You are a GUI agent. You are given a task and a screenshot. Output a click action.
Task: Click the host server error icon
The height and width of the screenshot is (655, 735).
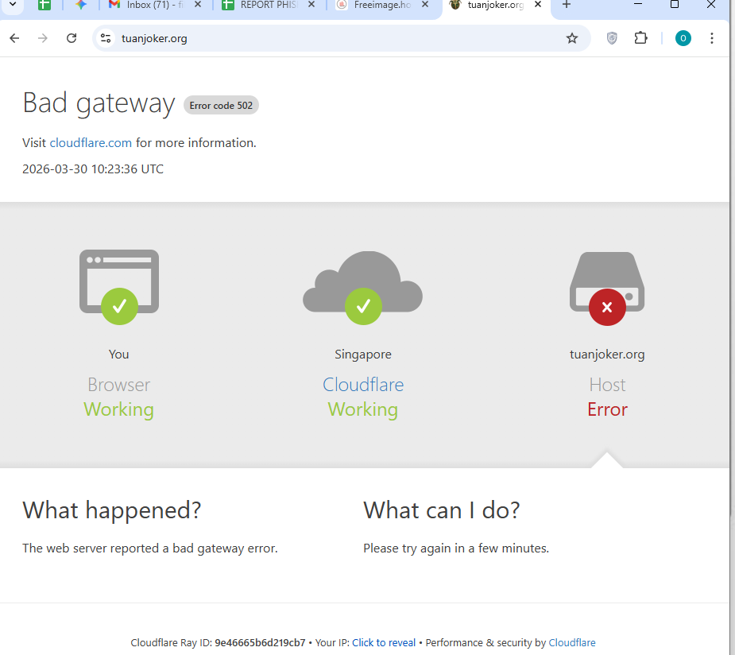point(607,289)
